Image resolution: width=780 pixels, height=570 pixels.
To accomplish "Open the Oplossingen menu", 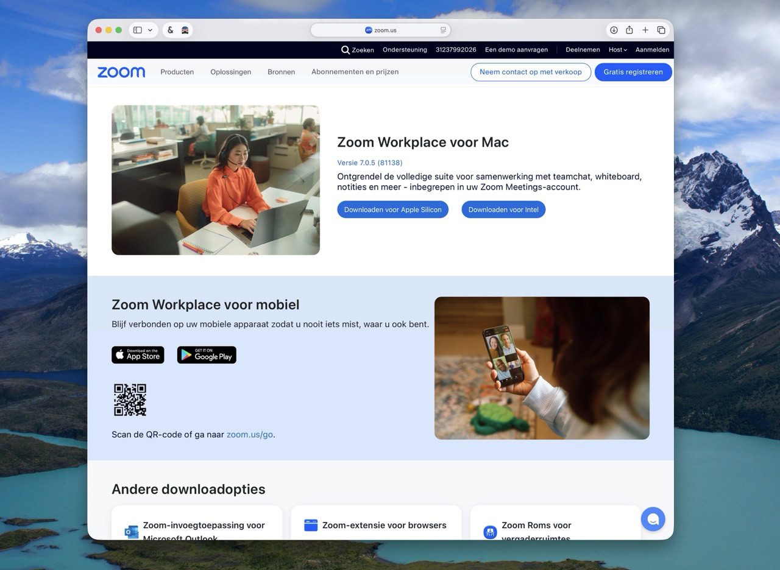I will point(231,72).
